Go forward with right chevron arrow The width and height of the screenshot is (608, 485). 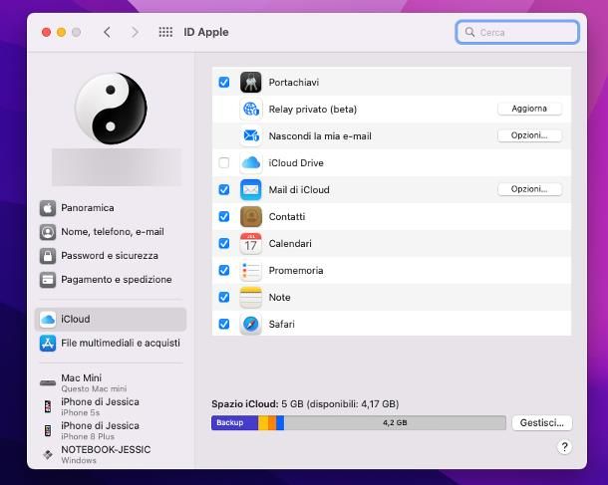click(x=135, y=32)
